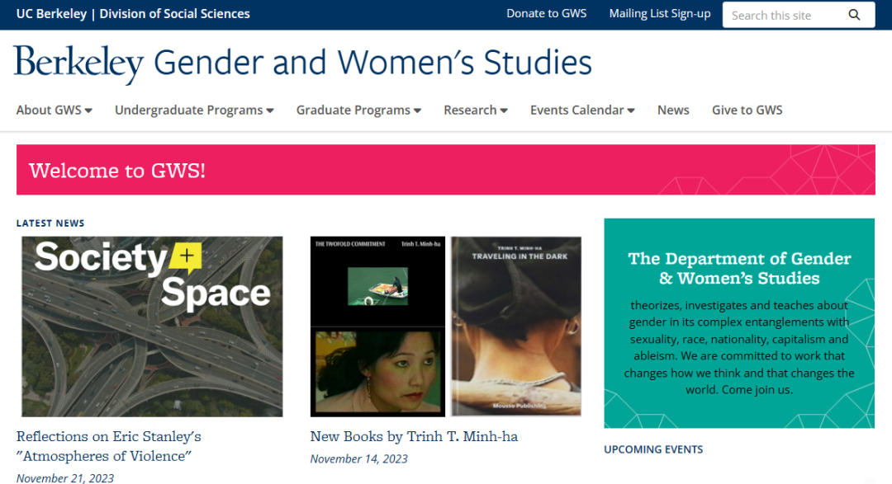Screen dimensions: 892x484
Task: Read 'New Books by Trinh T. Minh-ha' article
Action: coord(414,436)
